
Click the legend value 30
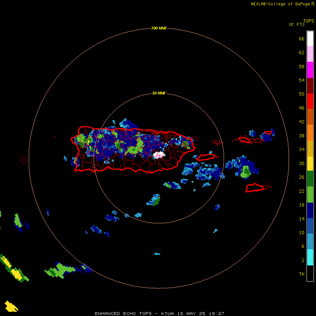pos(302,163)
